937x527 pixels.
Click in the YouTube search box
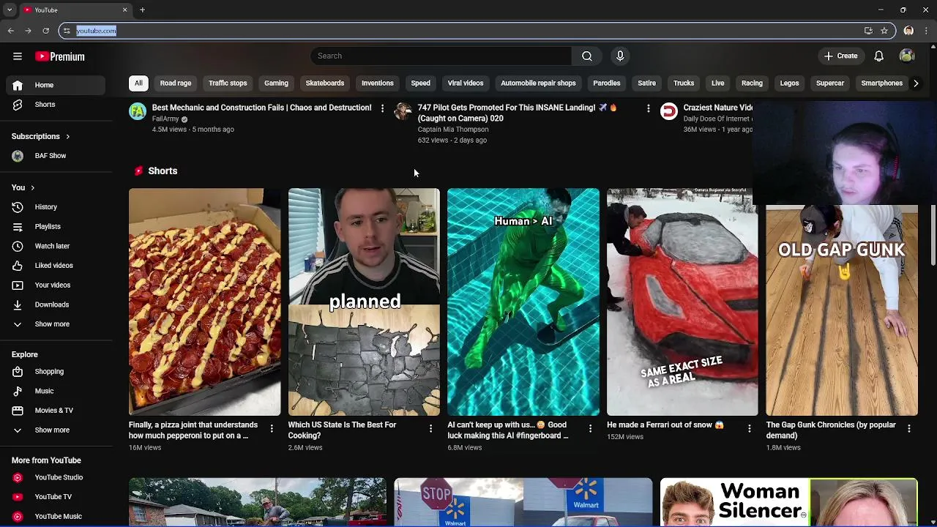pyautogui.click(x=441, y=56)
